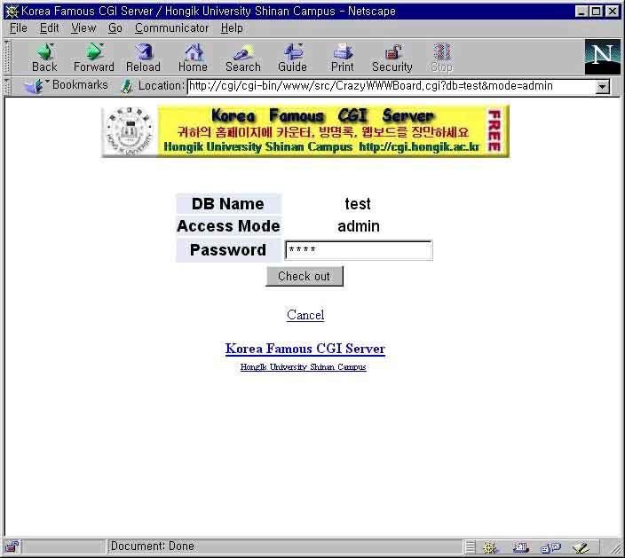Open Navigator from status bar ship wheel icon
The width and height of the screenshot is (625, 558).
click(489, 547)
